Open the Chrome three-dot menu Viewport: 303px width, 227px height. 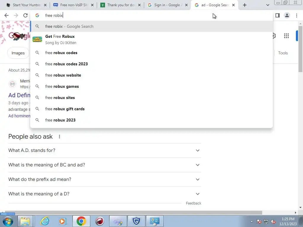(296, 15)
